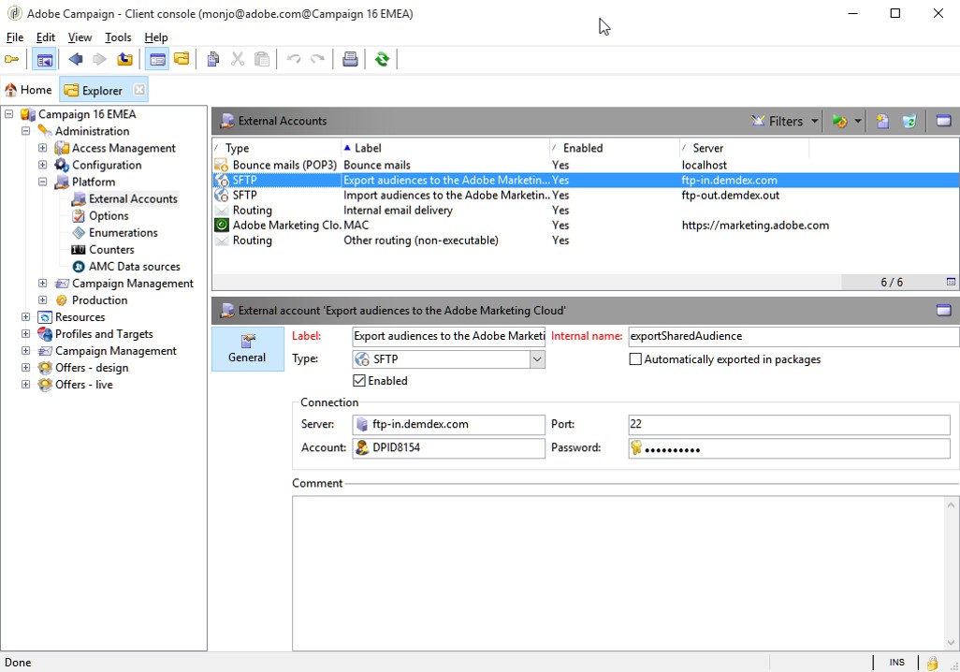
Task: Select the MAC Adobe Marketing Cloud row
Action: click(586, 226)
